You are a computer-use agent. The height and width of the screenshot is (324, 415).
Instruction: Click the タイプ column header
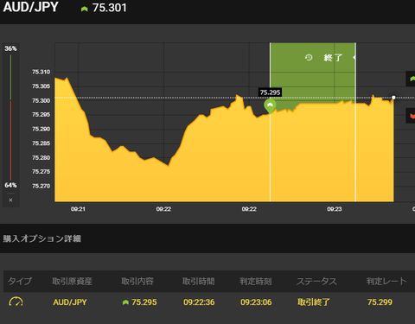point(20,281)
